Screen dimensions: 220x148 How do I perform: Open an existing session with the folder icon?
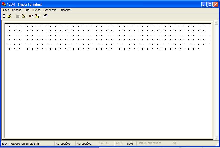coord(10,16)
